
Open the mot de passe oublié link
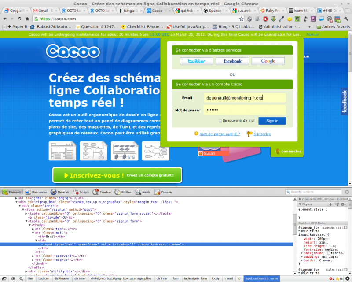220,134
